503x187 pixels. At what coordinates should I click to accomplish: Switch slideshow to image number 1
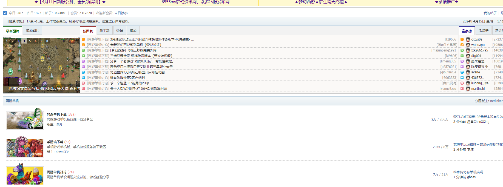pyautogui.click(x=7, y=41)
